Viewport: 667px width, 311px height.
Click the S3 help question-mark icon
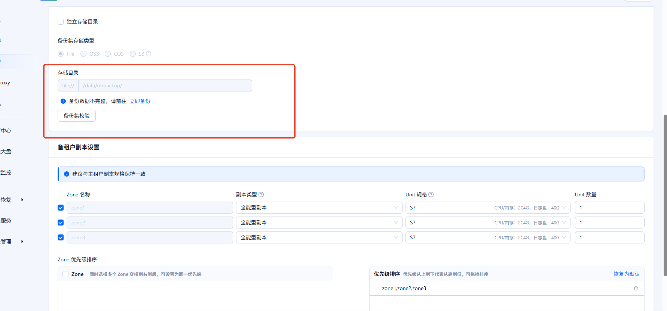click(149, 54)
